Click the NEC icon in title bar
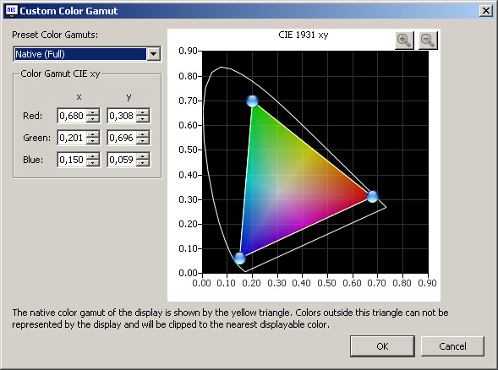The image size is (498, 370). 11,10
